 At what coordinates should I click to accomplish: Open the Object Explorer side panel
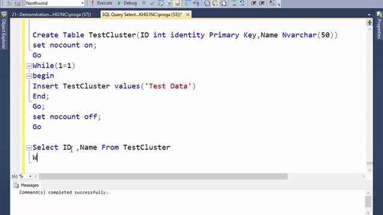click(4, 34)
